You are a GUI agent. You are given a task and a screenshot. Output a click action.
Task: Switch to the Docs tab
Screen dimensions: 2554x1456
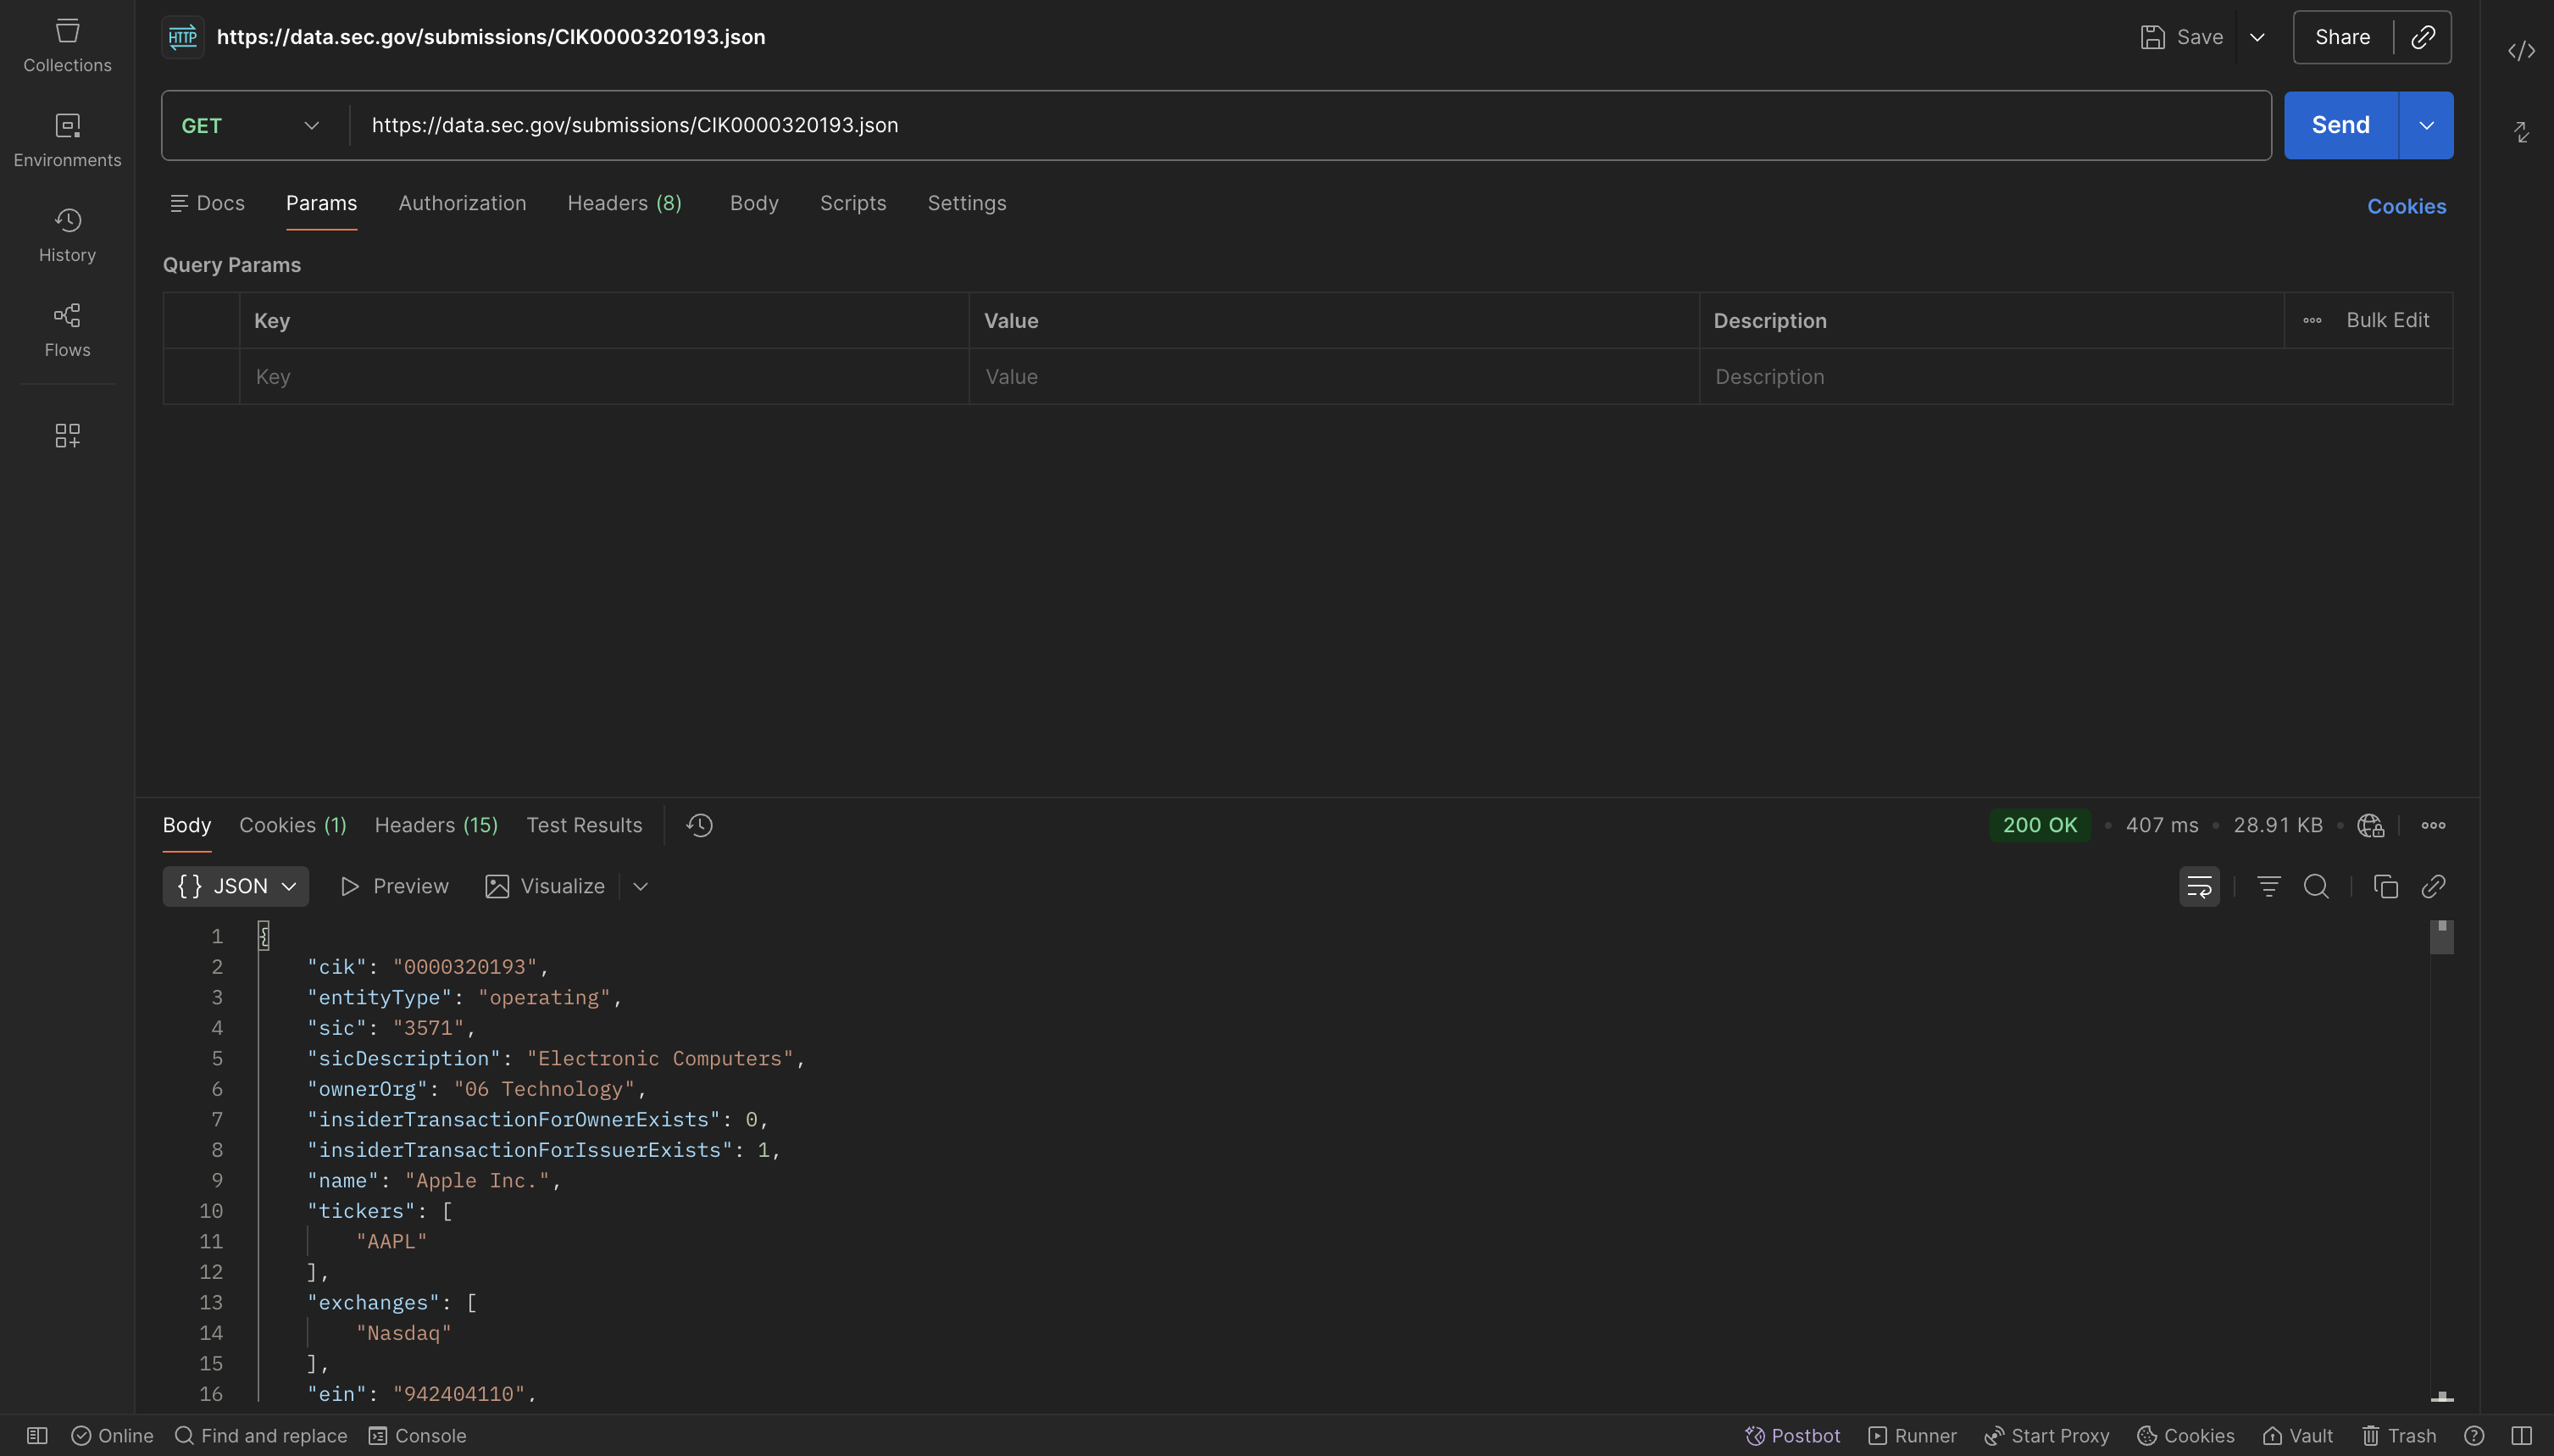[x=207, y=203]
